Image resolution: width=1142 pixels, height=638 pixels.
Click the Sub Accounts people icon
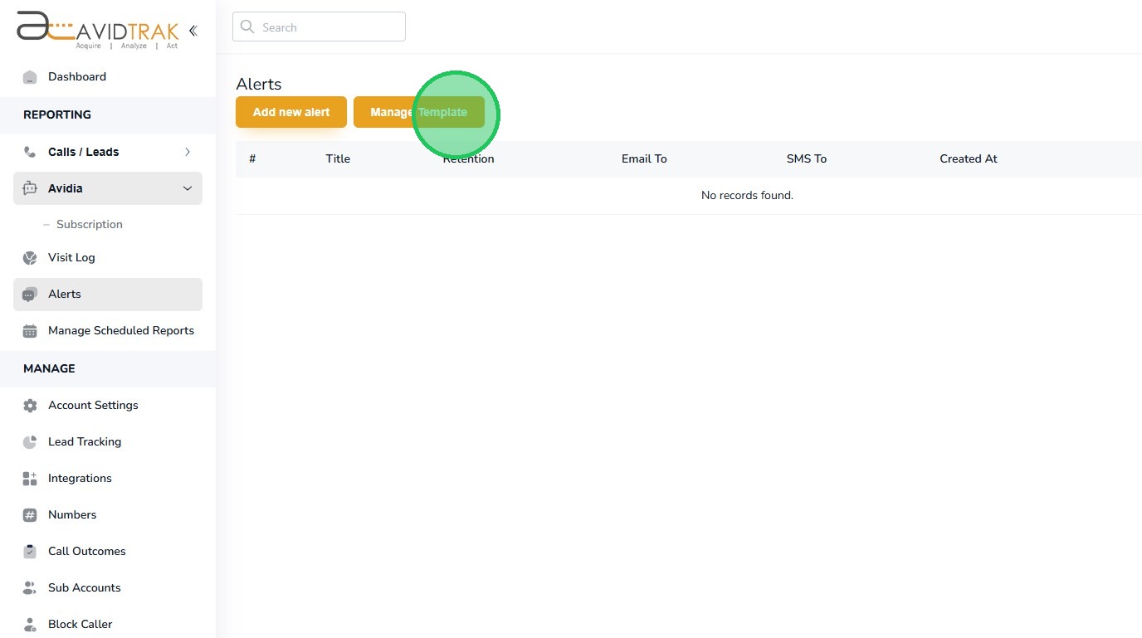(x=30, y=588)
